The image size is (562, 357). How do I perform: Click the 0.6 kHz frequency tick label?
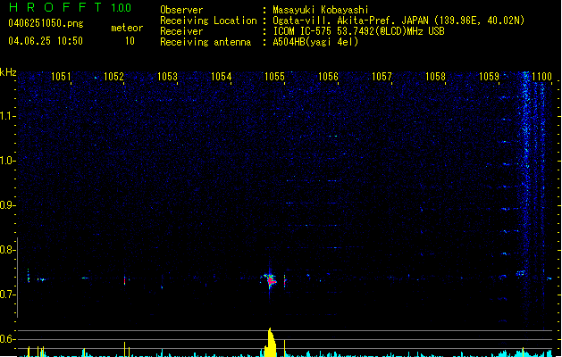pos(7,339)
